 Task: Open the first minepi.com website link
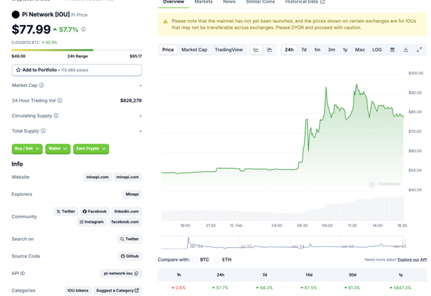pos(97,177)
